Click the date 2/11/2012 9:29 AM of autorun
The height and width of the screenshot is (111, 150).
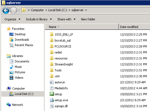click(133, 82)
